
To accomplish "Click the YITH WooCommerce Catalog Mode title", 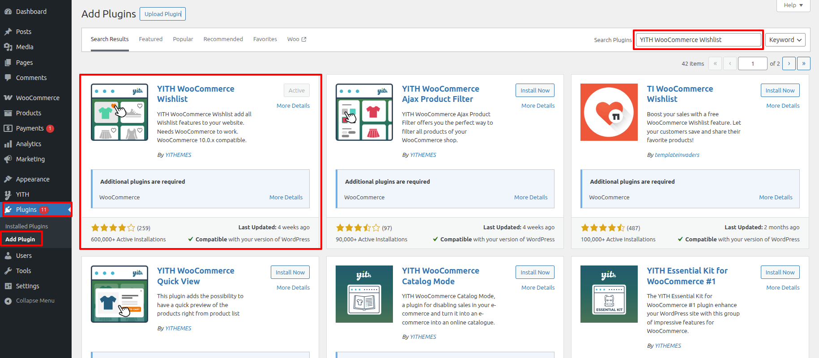I will [440, 276].
